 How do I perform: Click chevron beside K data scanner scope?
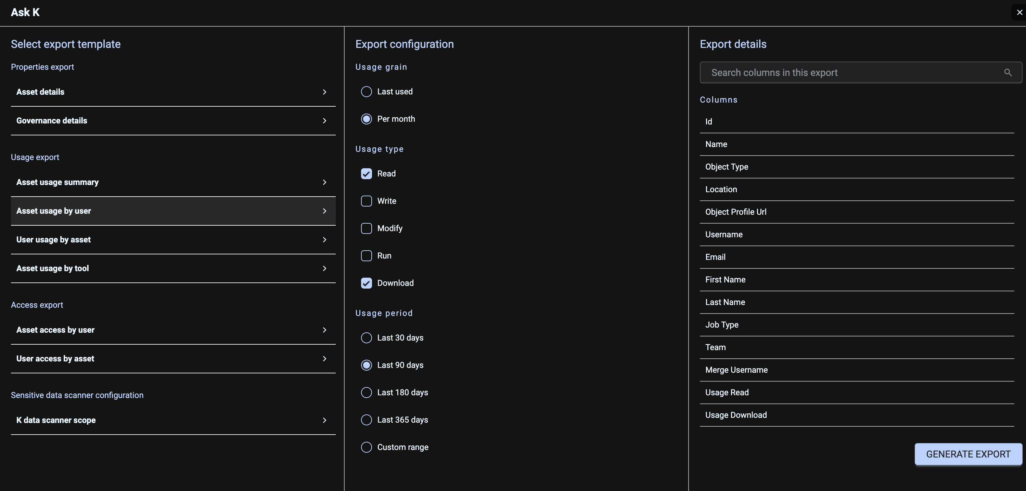click(324, 420)
